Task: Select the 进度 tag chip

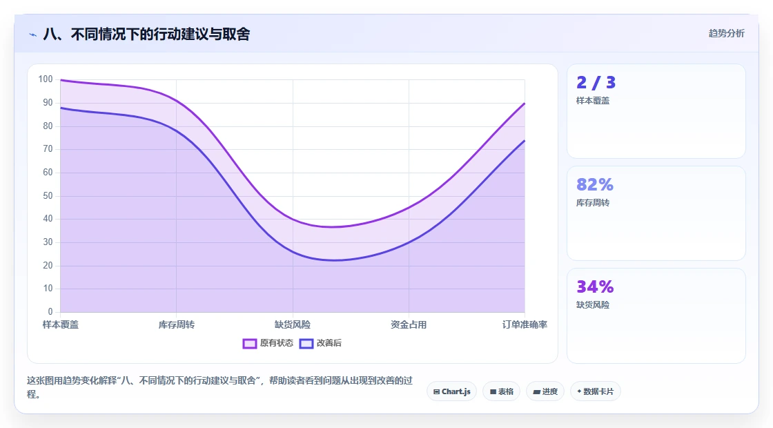Action: [x=545, y=391]
